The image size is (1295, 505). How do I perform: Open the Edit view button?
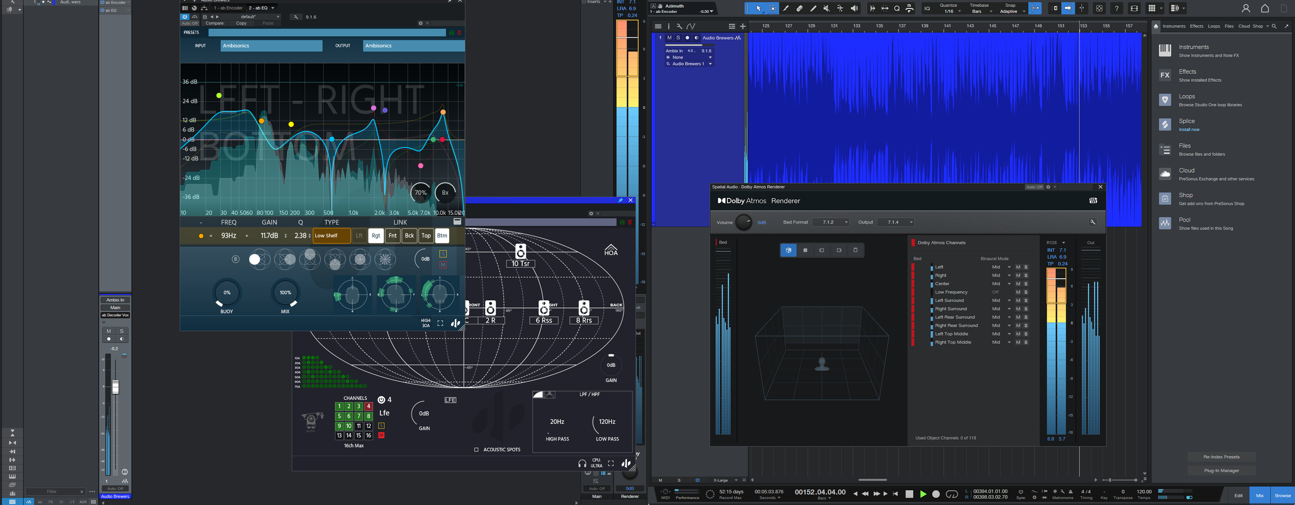click(1238, 496)
